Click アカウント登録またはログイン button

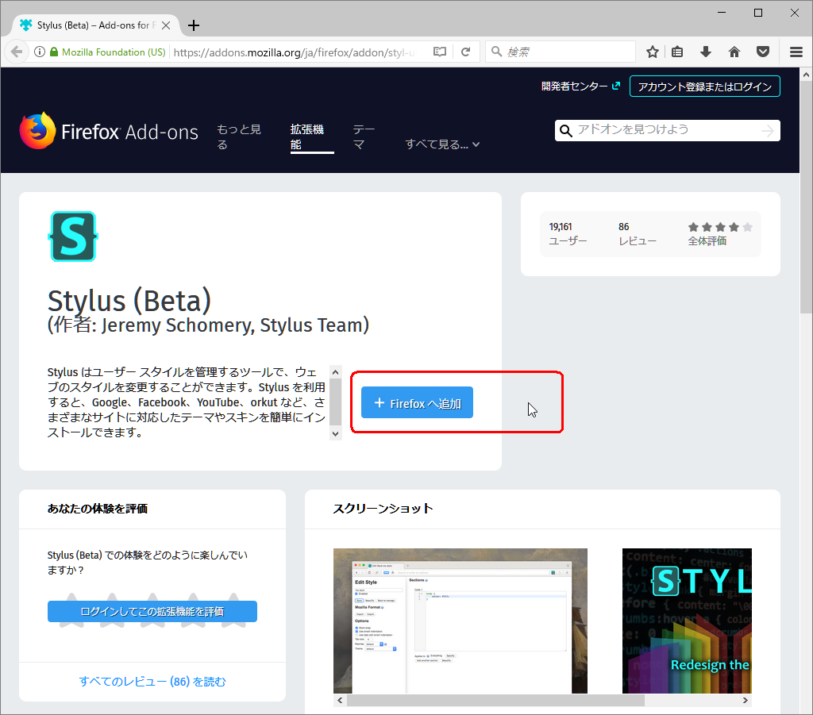705,86
